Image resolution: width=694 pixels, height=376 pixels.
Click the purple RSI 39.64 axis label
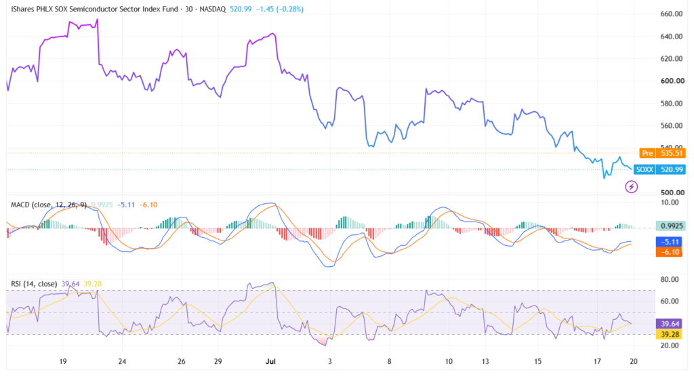(669, 324)
